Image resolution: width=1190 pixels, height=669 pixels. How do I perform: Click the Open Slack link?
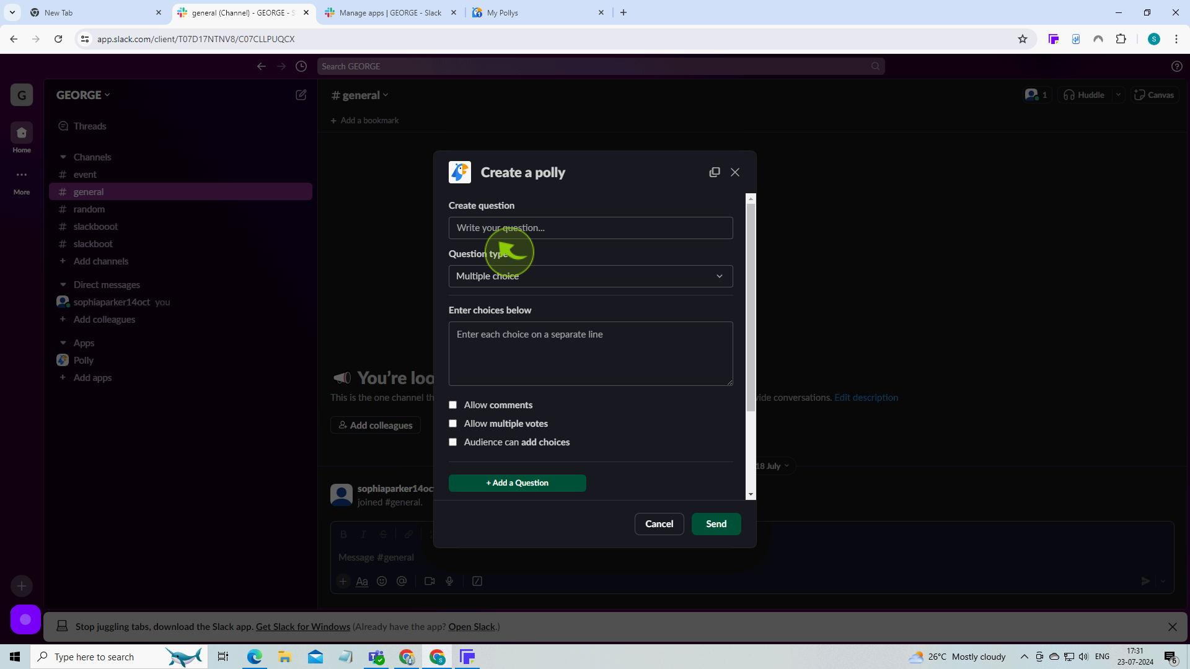[472, 627]
